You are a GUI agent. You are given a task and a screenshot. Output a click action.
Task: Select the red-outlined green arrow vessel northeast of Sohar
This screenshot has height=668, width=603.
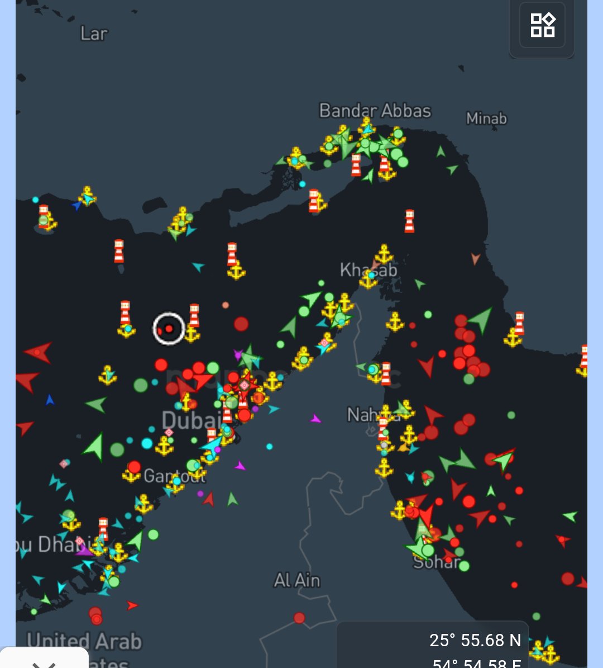pyautogui.click(x=504, y=459)
